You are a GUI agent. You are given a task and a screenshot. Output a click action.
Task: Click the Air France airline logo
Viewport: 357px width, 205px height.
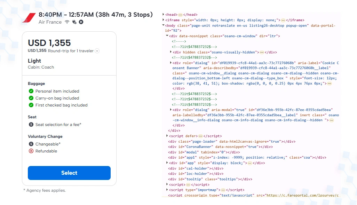click(29, 18)
